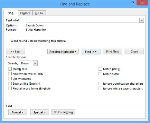Click 'Word found 2 items matching' message

pos(39,41)
